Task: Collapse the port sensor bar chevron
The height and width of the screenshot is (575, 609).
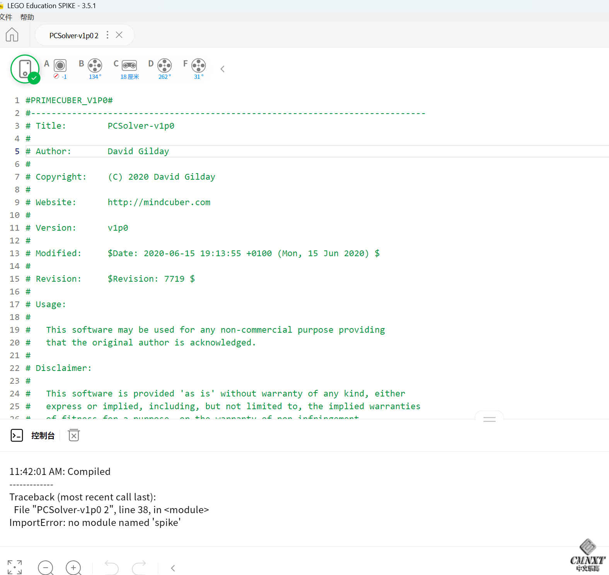Action: (x=222, y=69)
